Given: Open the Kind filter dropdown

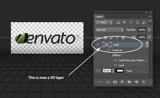Looking at the screenshot, I should tap(104, 22).
